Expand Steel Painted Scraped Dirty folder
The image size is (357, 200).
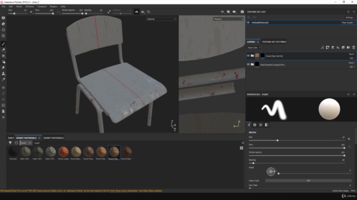[252, 64]
